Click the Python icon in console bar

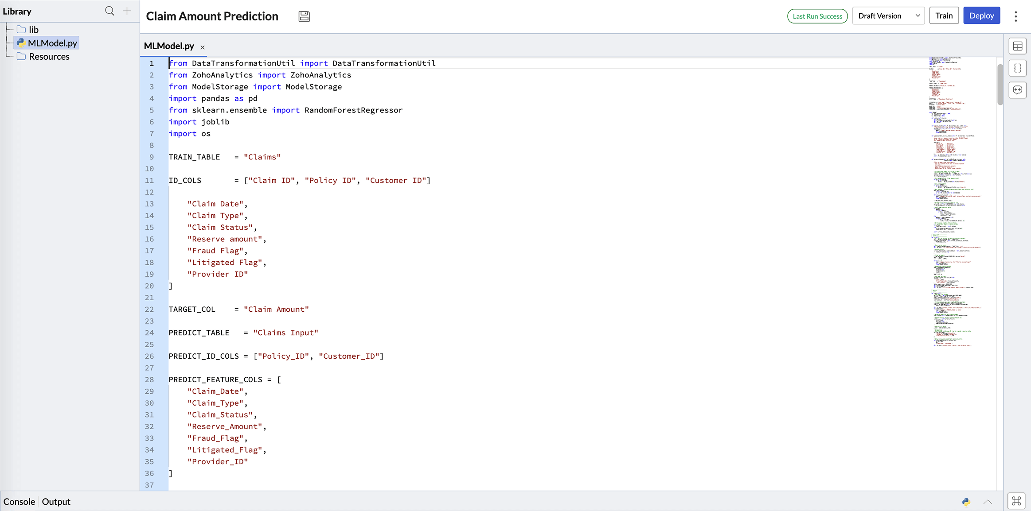pyautogui.click(x=966, y=502)
